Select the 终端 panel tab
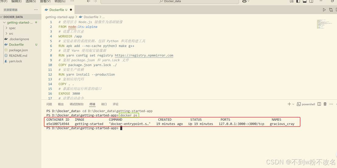Image resolution: width=337 pixels, height=168 pixels. point(92,104)
